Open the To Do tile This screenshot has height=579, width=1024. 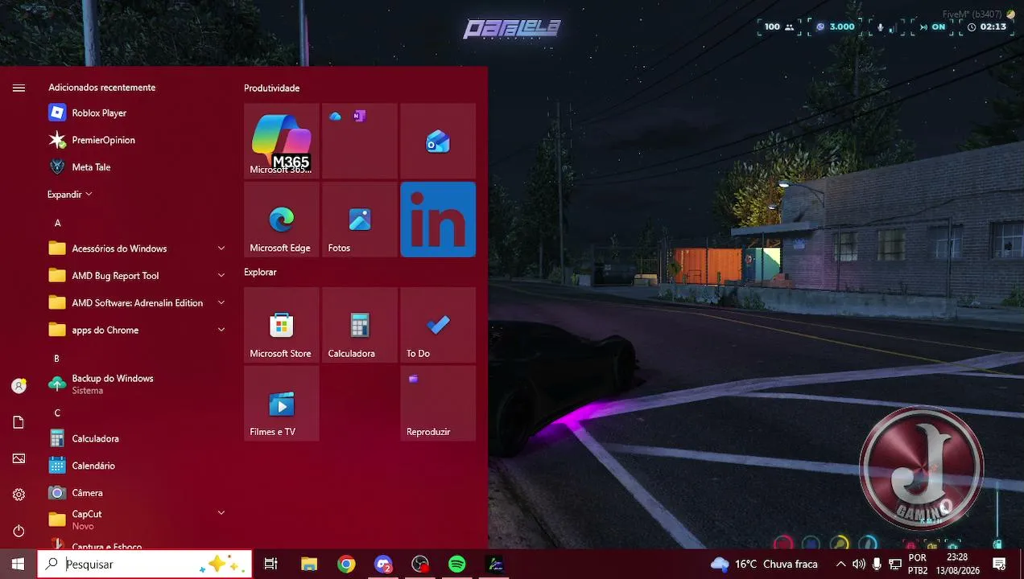pos(438,325)
